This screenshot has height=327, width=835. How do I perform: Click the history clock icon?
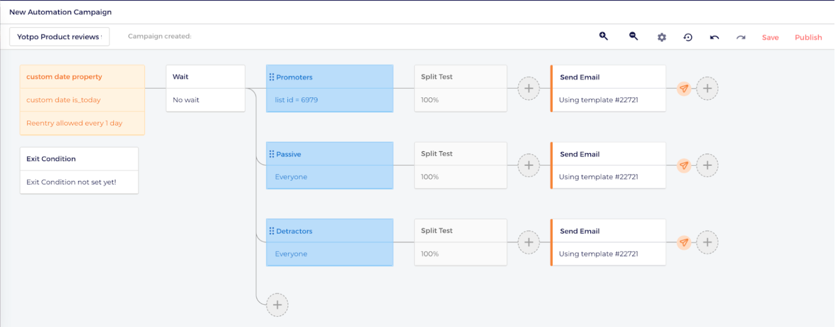[688, 37]
